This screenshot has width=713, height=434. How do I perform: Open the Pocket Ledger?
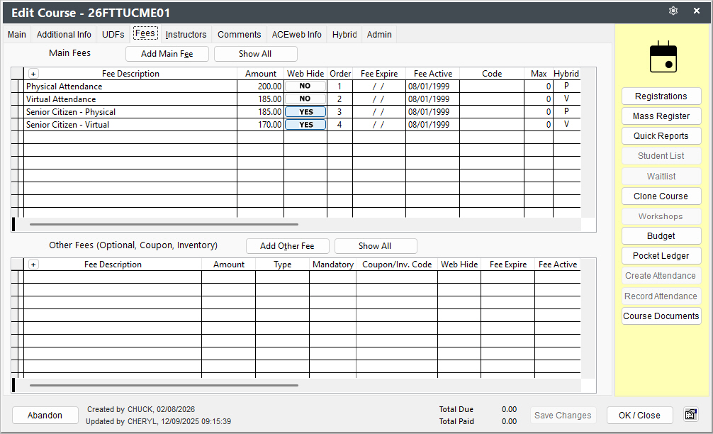tap(661, 256)
